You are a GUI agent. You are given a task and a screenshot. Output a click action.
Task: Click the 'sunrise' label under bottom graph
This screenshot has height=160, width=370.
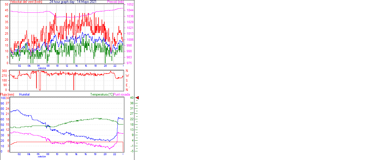pyautogui.click(x=42, y=157)
